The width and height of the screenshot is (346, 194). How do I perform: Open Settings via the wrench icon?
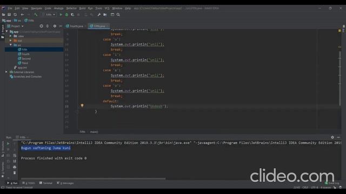click(99, 15)
